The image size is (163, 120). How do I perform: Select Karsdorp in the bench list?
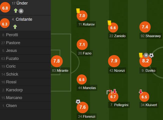25,90
